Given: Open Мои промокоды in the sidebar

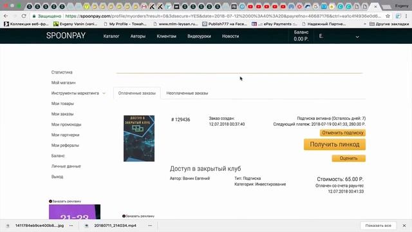Looking at the screenshot, I should click(x=66, y=124).
